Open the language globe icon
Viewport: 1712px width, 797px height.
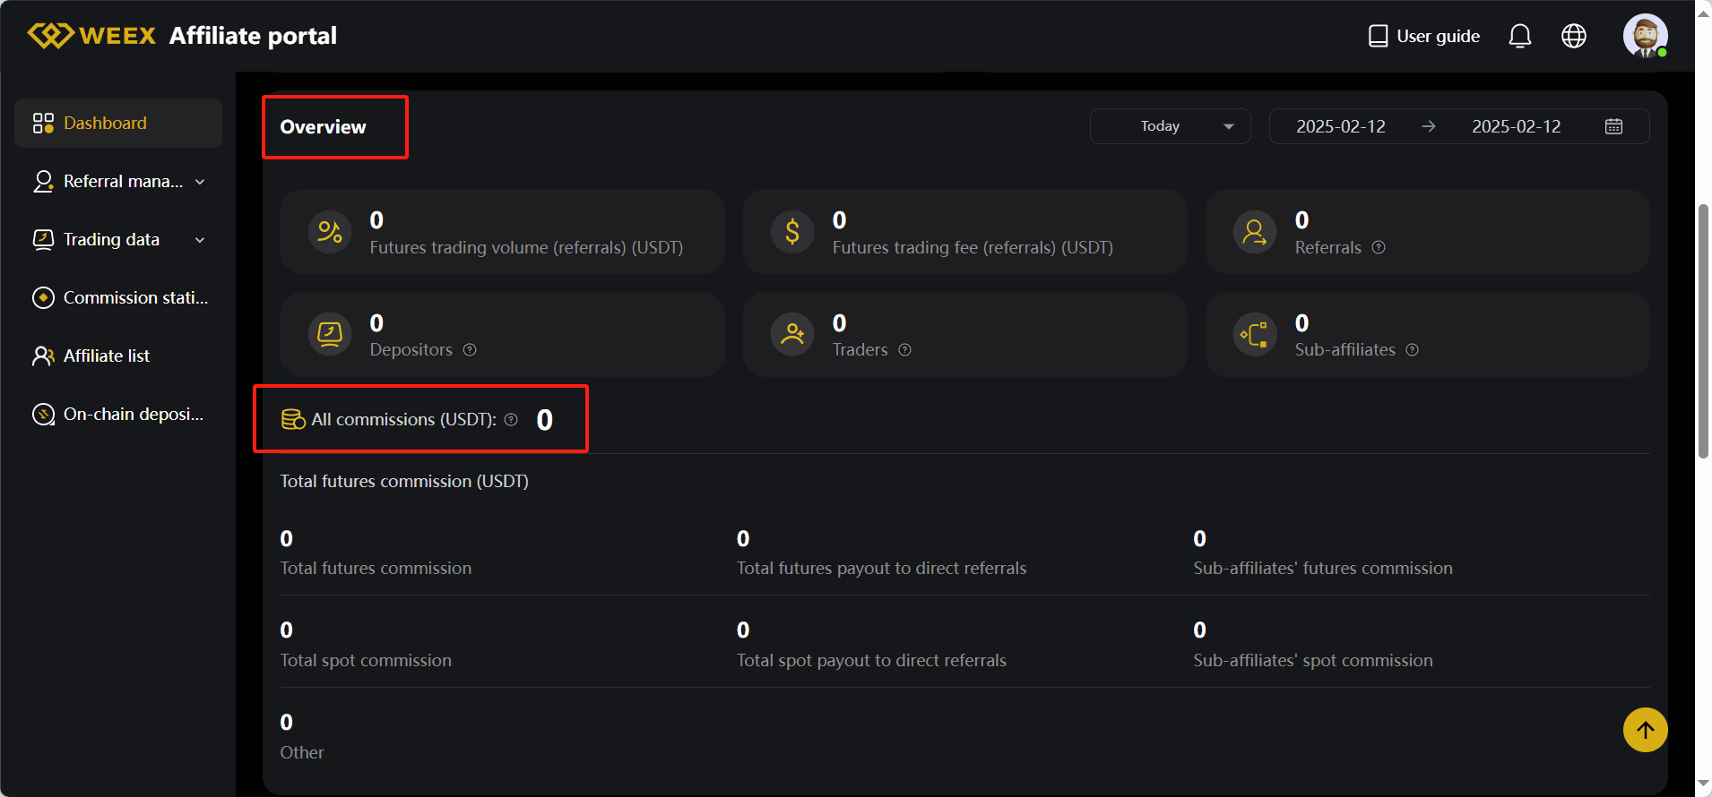tap(1573, 36)
